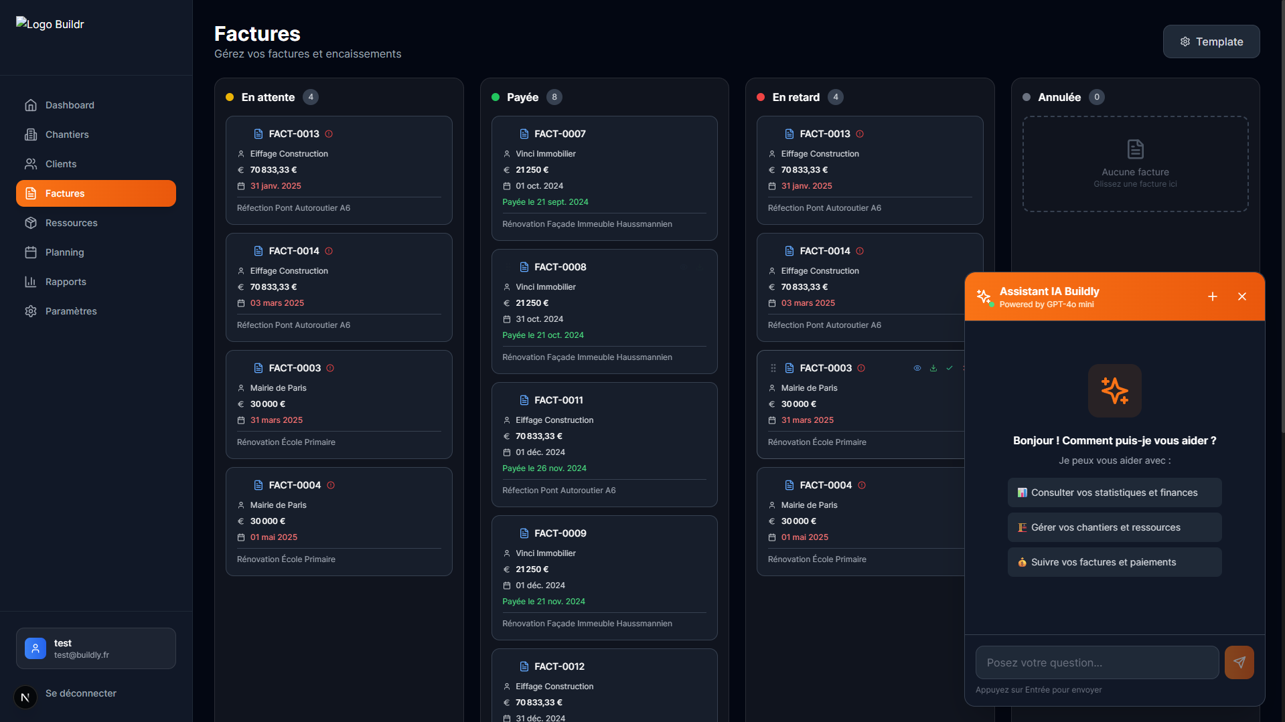Mark overdue FACT-0003 as paid with checkmark
This screenshot has height=722, width=1285.
point(950,368)
